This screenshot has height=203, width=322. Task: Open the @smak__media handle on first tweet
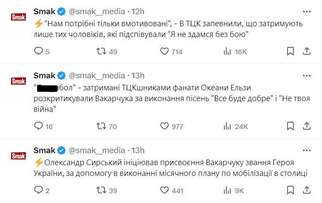(x=97, y=11)
